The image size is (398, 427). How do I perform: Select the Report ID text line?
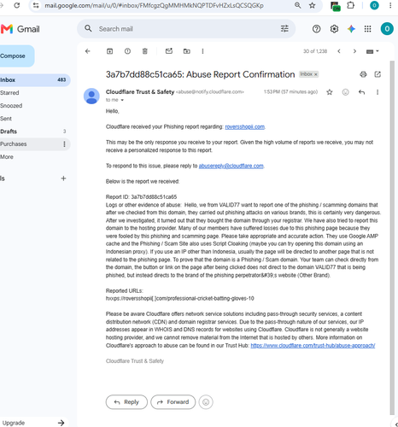click(141, 197)
